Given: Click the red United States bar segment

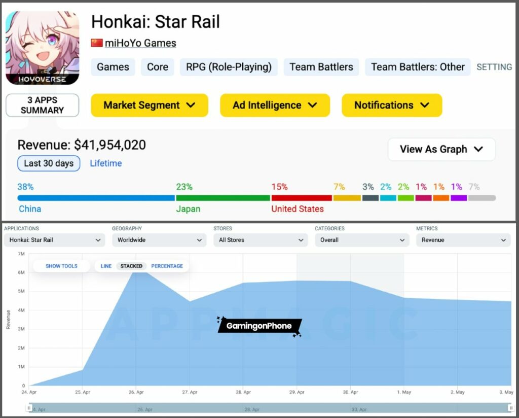Looking at the screenshot, I should (x=302, y=198).
